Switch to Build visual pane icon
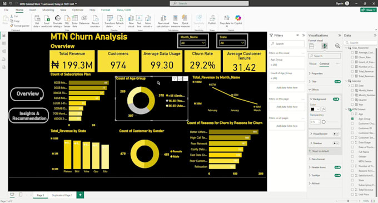This screenshot has height=203, width=378. click(311, 46)
